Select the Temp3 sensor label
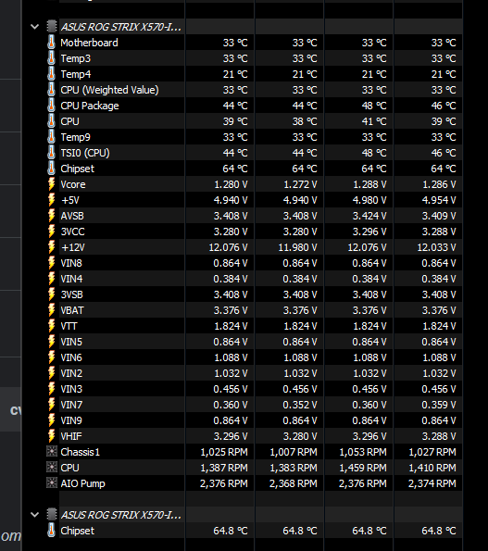 click(76, 58)
